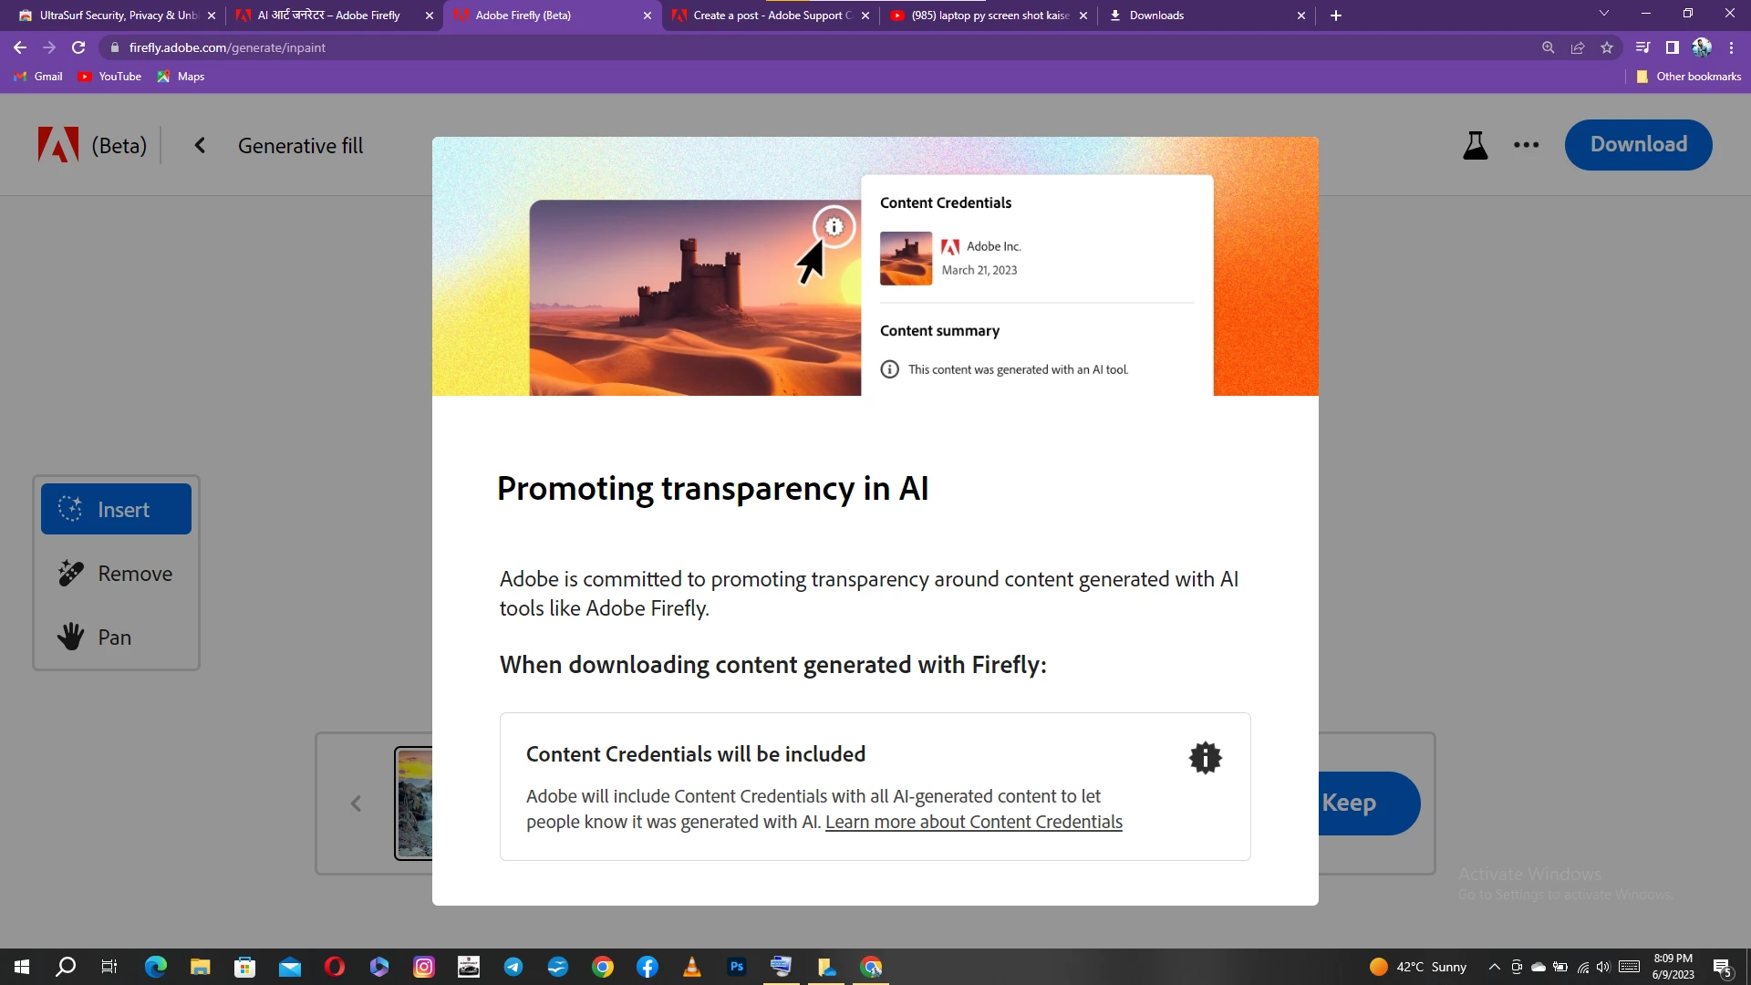
Task: Expand the browser tab search chevron
Action: click(1603, 15)
